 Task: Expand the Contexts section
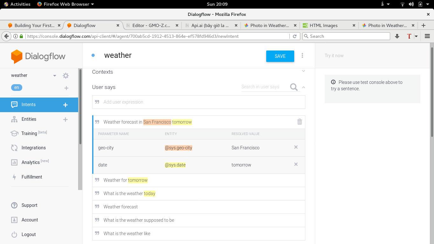tap(303, 71)
